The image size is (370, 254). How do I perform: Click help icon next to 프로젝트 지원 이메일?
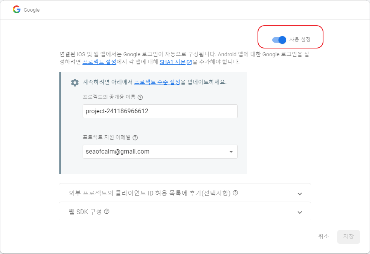point(135,138)
